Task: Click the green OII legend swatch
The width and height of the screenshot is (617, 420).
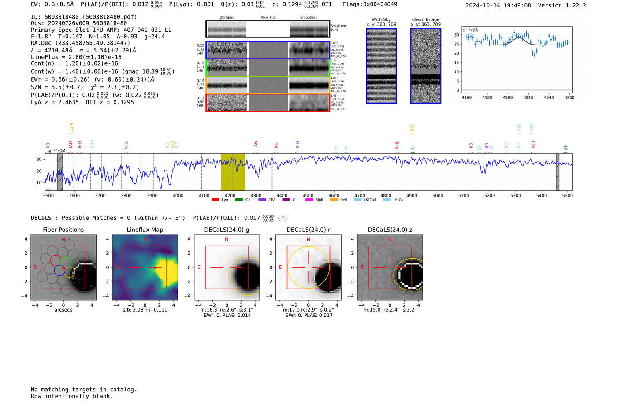Action: (x=239, y=200)
